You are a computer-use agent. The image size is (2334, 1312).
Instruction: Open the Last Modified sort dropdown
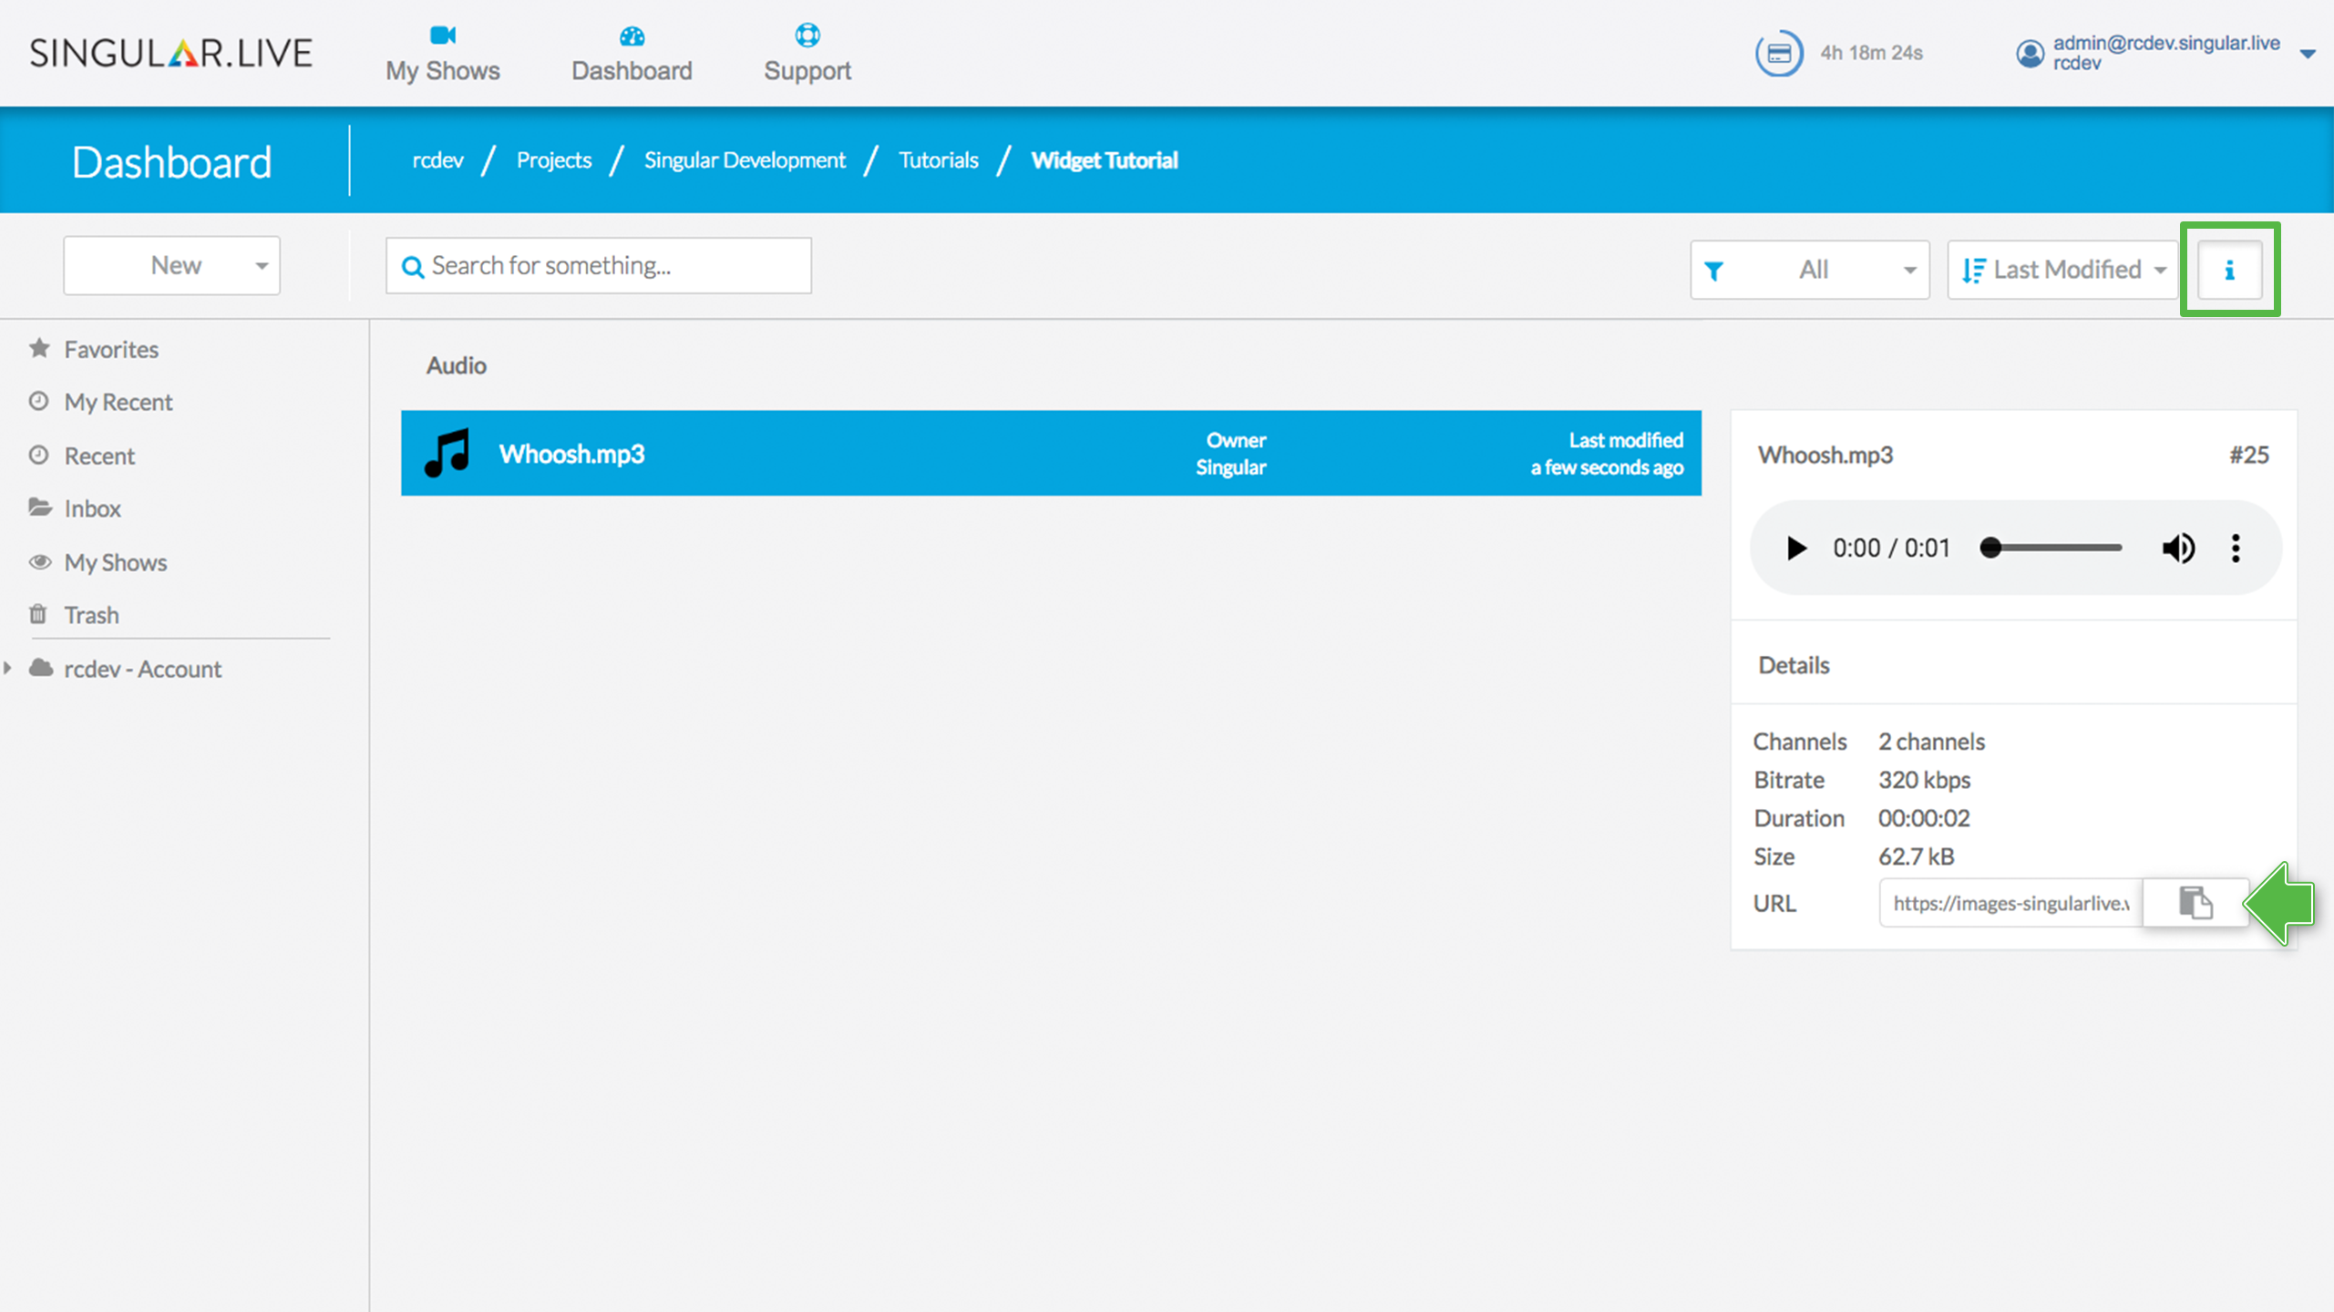click(x=2062, y=270)
